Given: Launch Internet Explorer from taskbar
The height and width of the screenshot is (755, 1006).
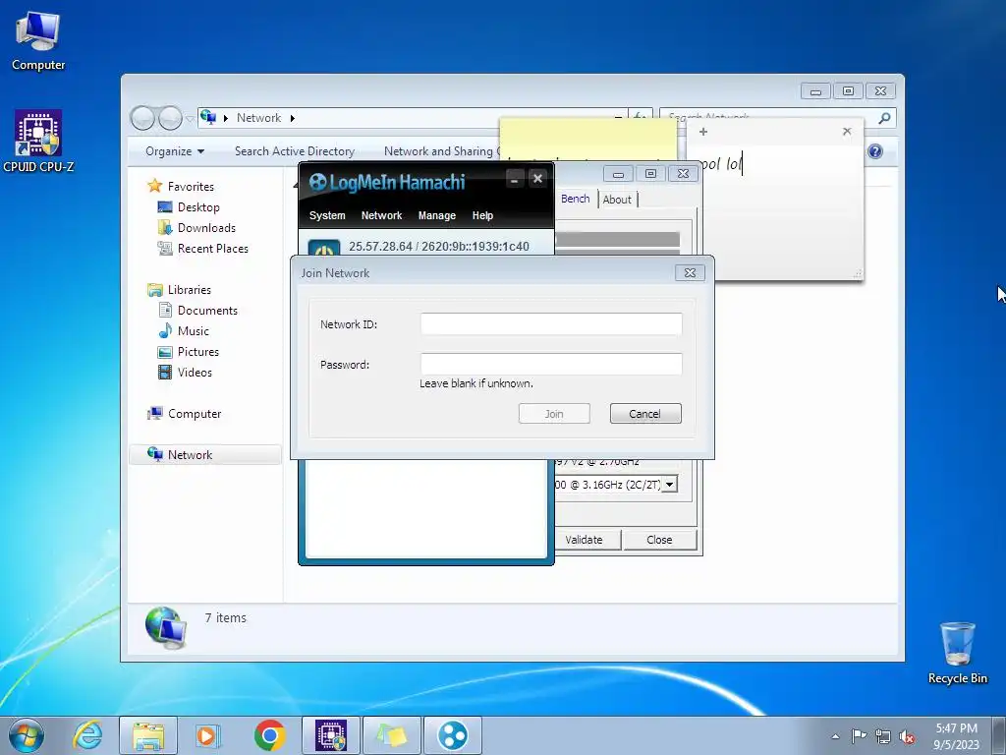Looking at the screenshot, I should pyautogui.click(x=87, y=735).
